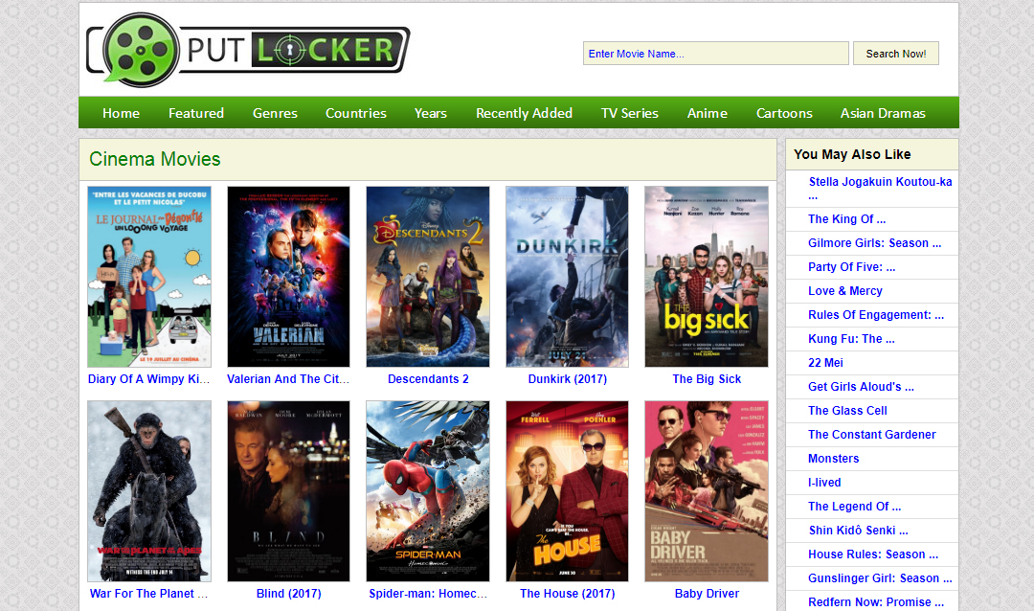The height and width of the screenshot is (611, 1034).
Task: Click the Baby Driver poster
Action: (x=707, y=490)
